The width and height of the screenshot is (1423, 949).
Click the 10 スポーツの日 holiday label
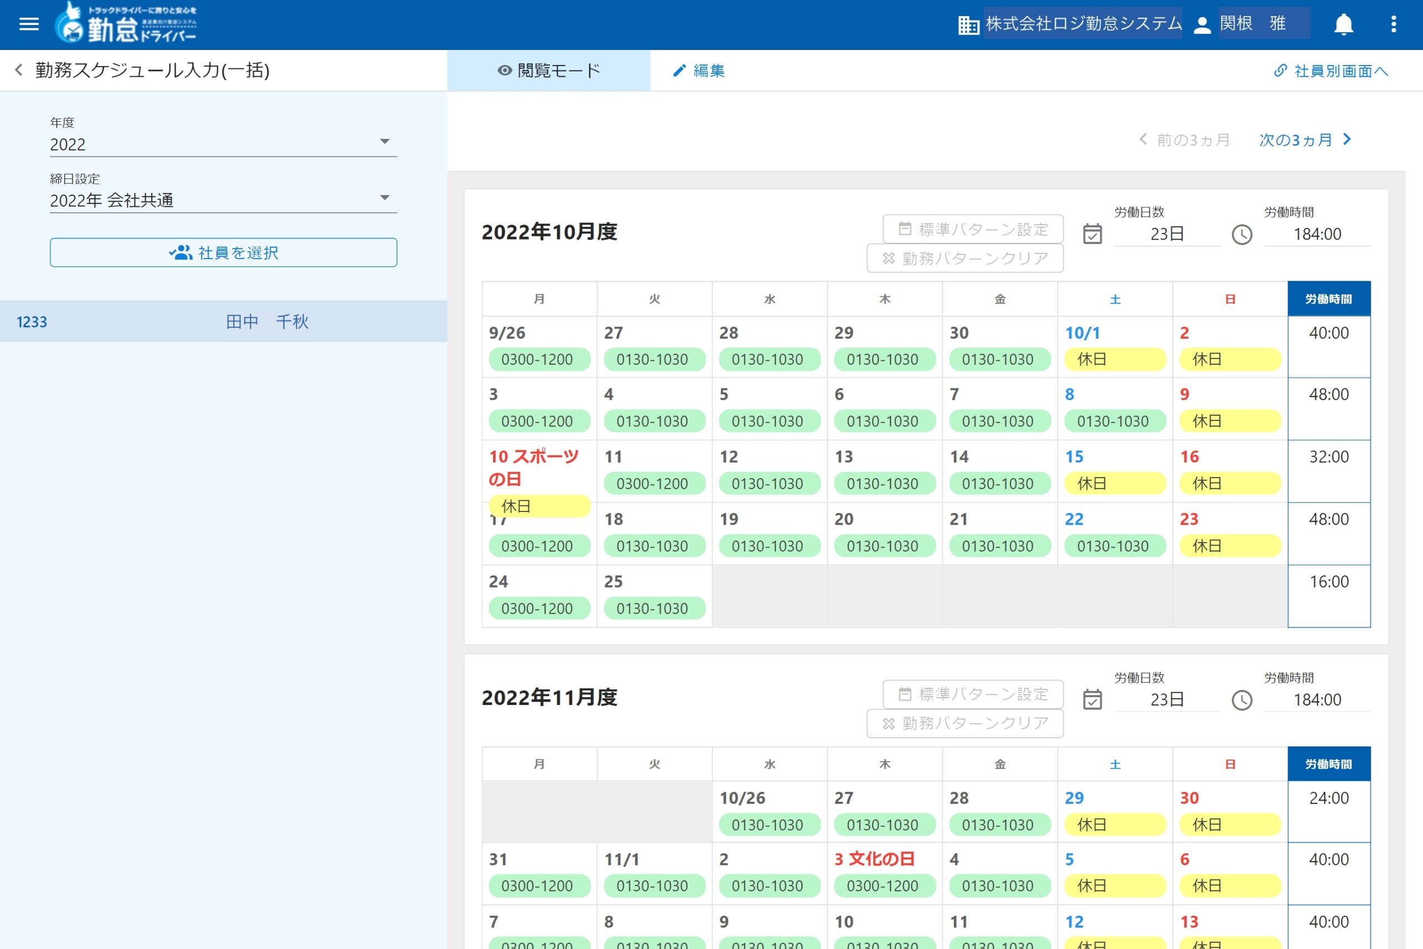click(534, 467)
